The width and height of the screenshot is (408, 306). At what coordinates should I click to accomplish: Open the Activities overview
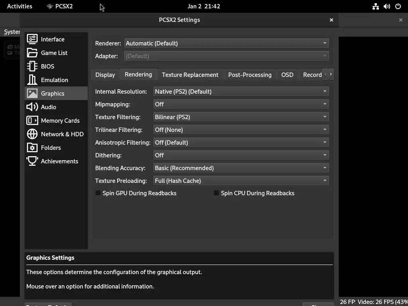click(x=20, y=6)
